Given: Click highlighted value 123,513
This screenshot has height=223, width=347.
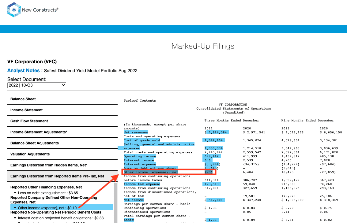Looking at the screenshot, I should (x=212, y=184).
